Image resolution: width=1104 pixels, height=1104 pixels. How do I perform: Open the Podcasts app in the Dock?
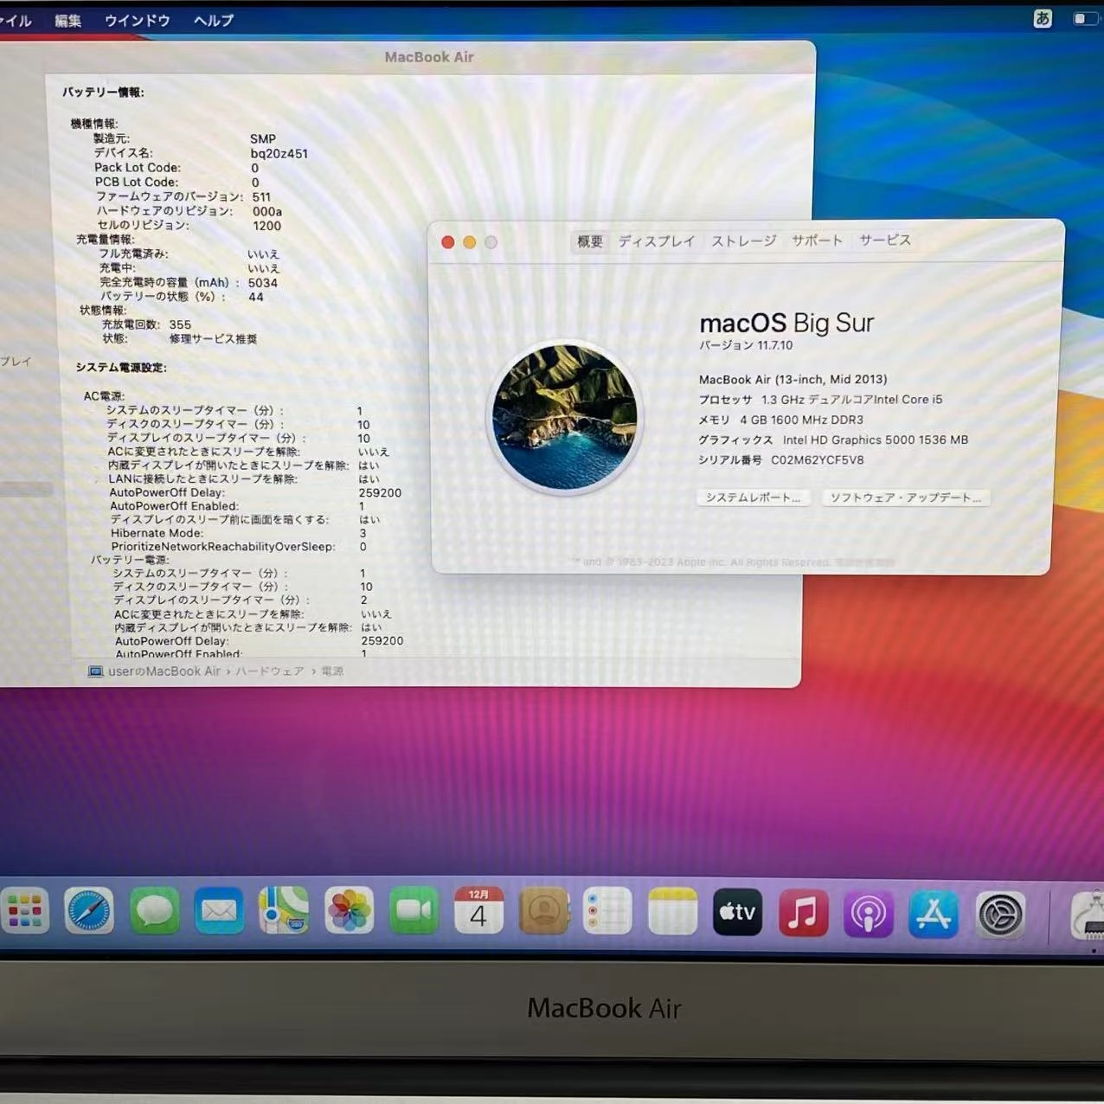click(x=868, y=911)
